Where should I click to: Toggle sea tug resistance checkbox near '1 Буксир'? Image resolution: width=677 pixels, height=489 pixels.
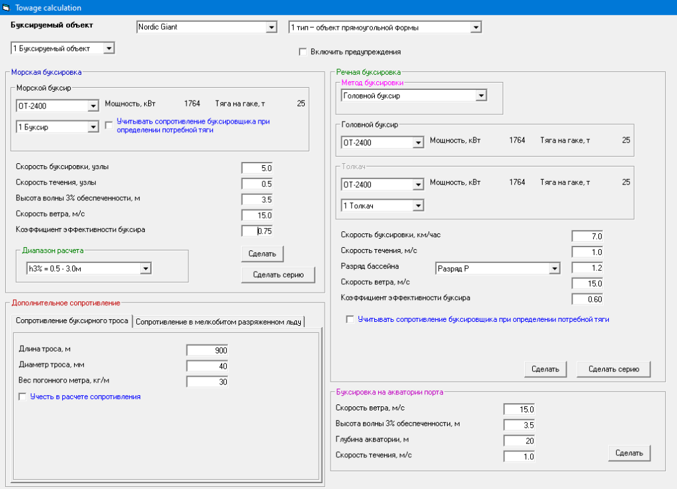coord(109,125)
